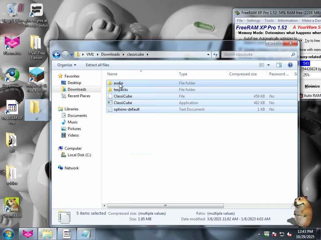Click the VM1 breadcrumb segment

click(x=90, y=54)
